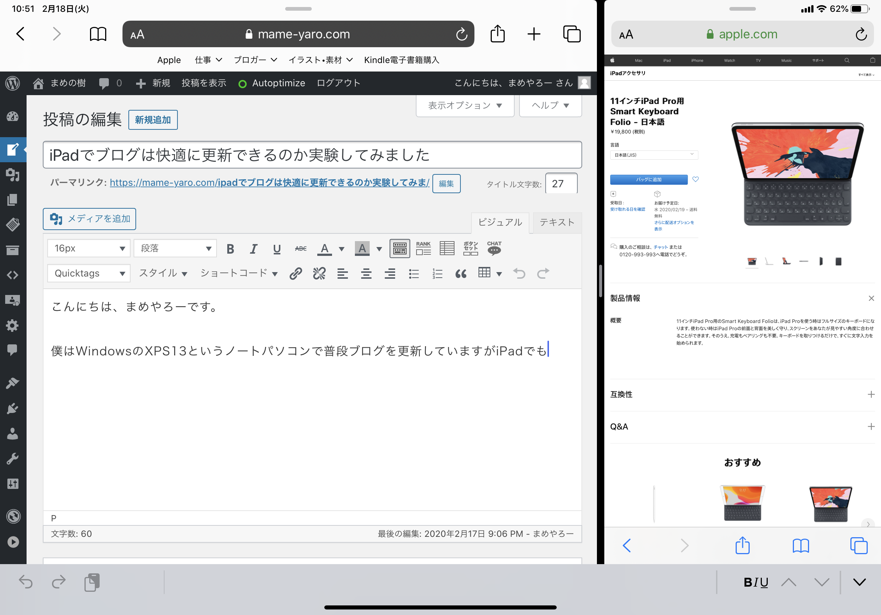Click the メディアを追加 button
Screen dimensions: 881x615
(89, 219)
